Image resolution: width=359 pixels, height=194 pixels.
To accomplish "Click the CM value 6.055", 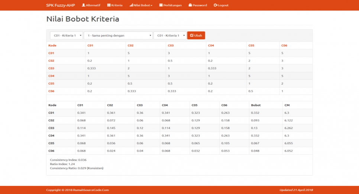I will coord(288,143).
